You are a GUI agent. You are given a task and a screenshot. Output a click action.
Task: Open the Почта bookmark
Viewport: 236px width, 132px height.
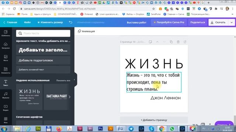22,14
